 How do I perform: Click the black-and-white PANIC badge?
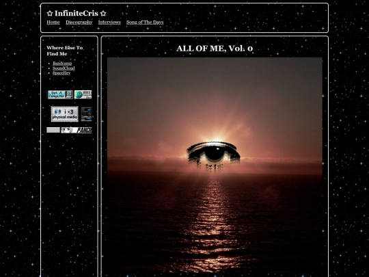77,130
